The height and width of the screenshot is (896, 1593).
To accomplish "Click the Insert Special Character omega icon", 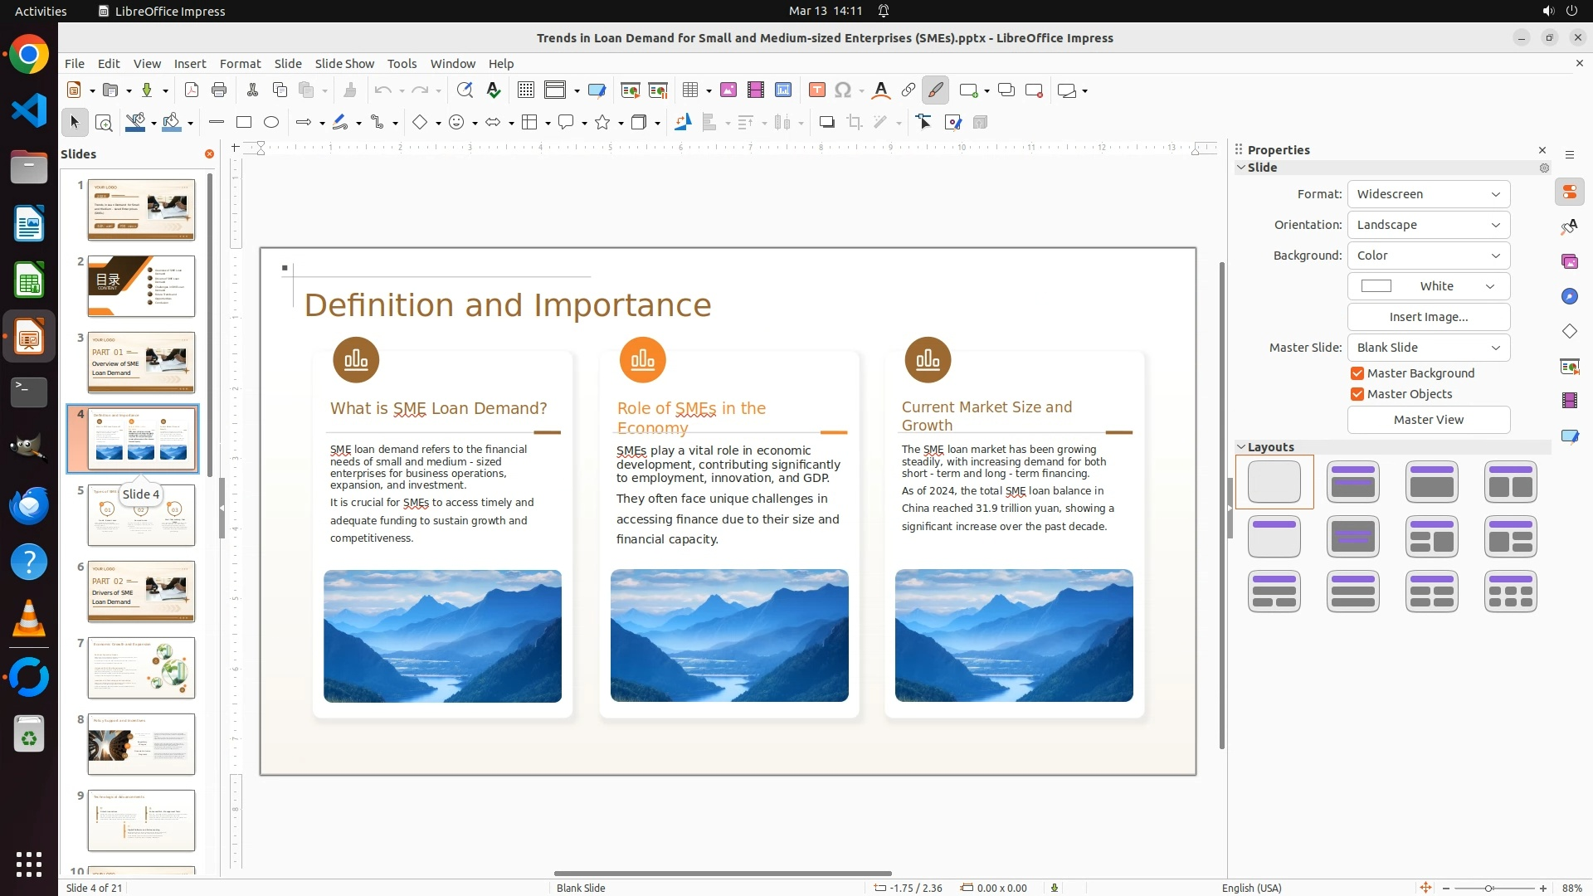I will click(x=843, y=90).
